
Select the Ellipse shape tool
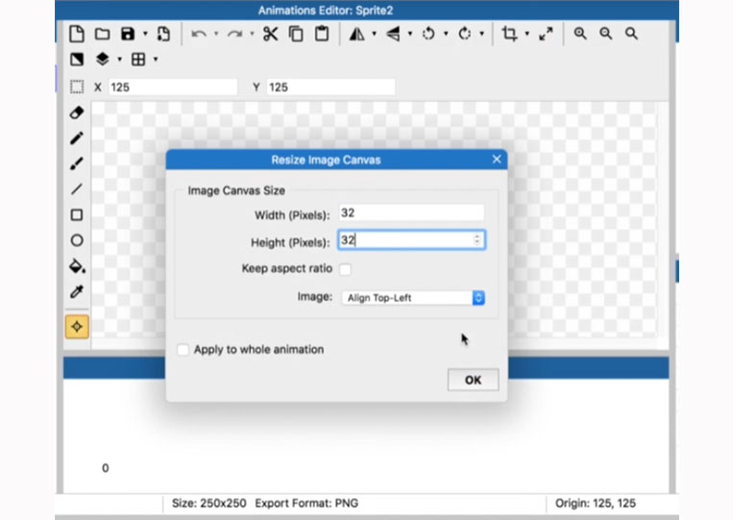(x=77, y=240)
